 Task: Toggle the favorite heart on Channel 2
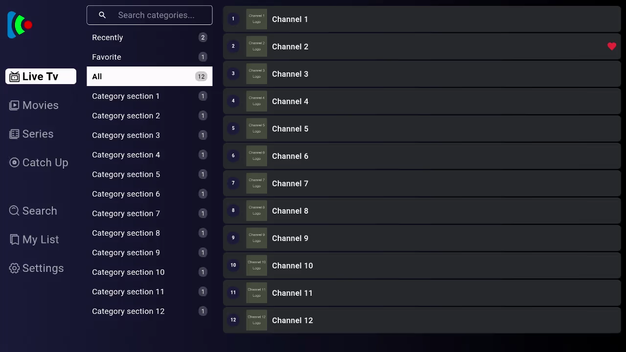click(612, 46)
